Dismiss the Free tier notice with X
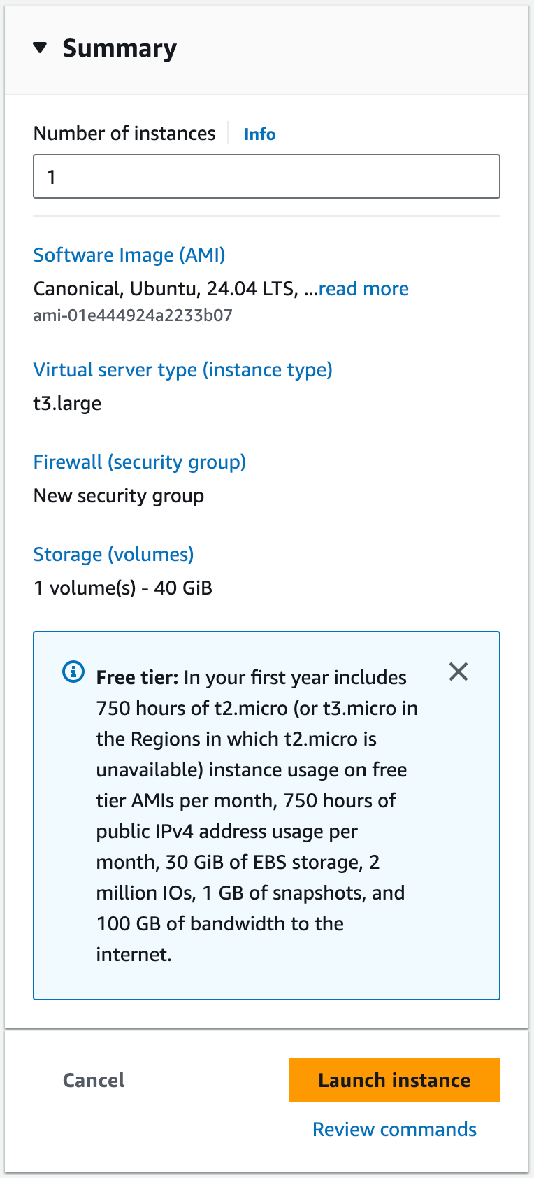The image size is (534, 1178). click(459, 672)
